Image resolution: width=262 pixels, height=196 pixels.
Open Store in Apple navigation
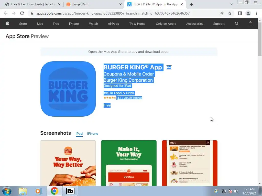click(23, 24)
